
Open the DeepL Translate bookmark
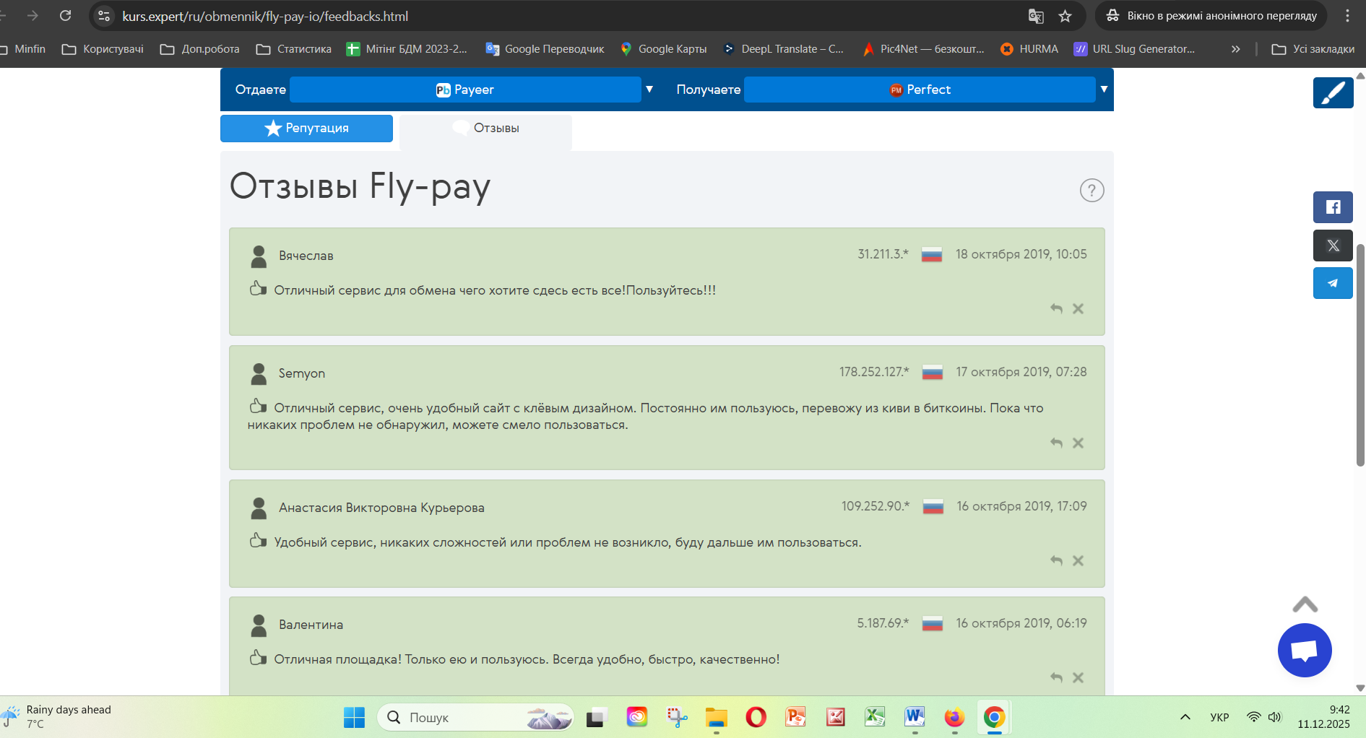[784, 49]
